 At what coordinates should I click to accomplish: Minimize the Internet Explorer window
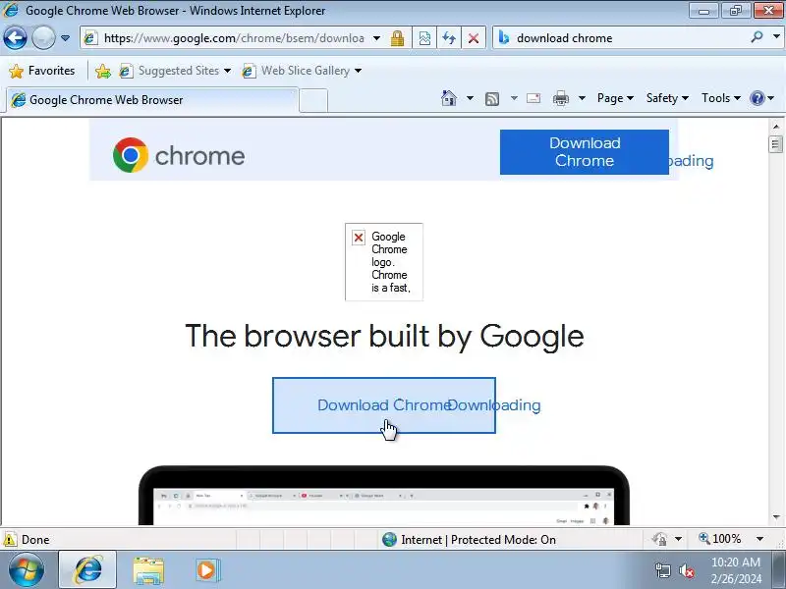click(x=703, y=11)
